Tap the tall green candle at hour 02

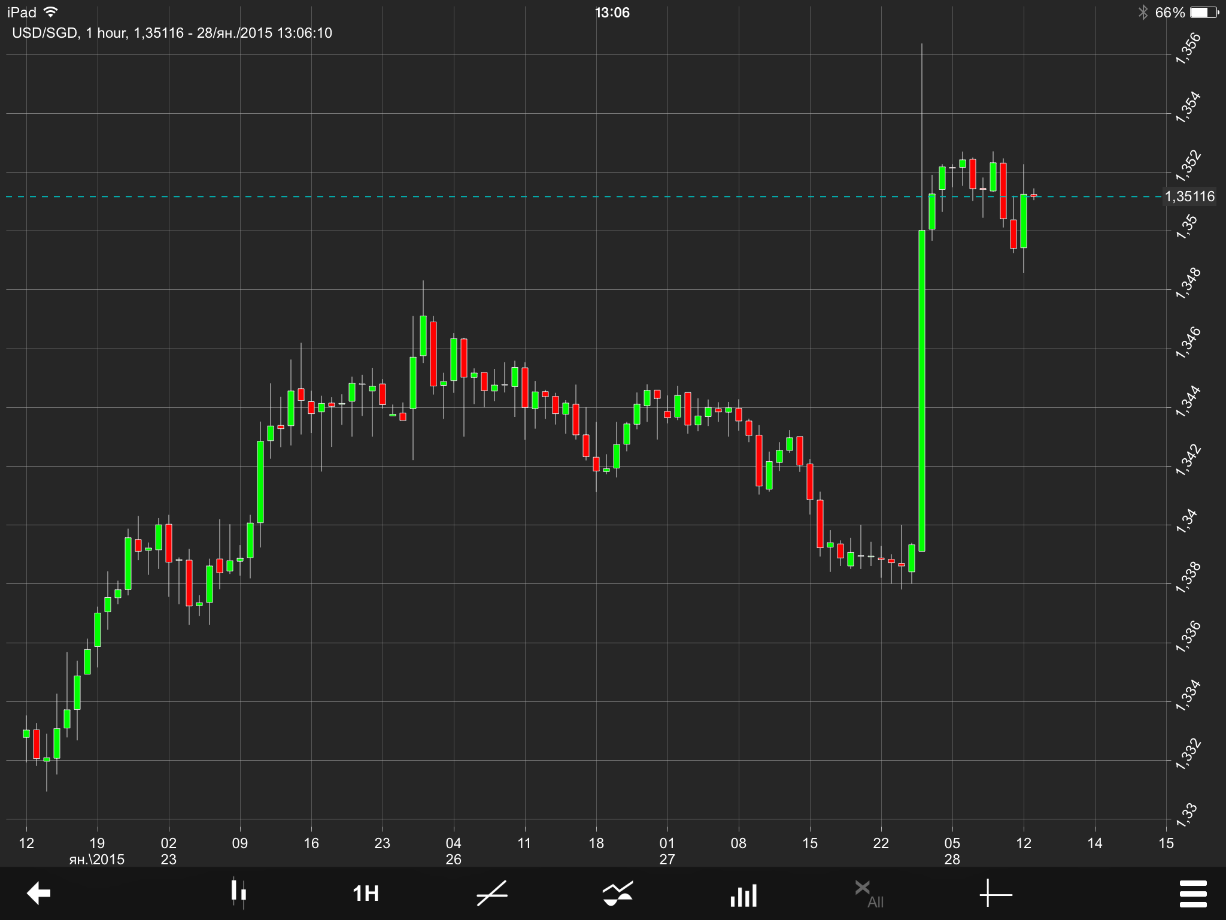coord(922,389)
